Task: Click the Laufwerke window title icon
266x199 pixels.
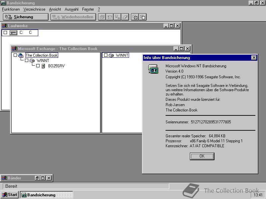Action: [x=4, y=26]
